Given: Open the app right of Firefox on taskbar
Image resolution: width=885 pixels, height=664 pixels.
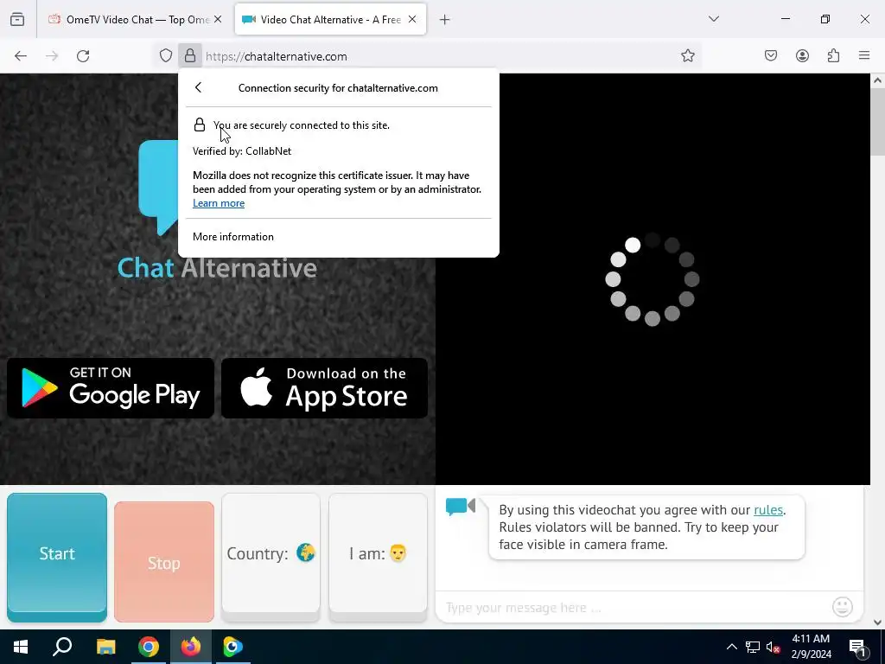Looking at the screenshot, I should pyautogui.click(x=232, y=647).
